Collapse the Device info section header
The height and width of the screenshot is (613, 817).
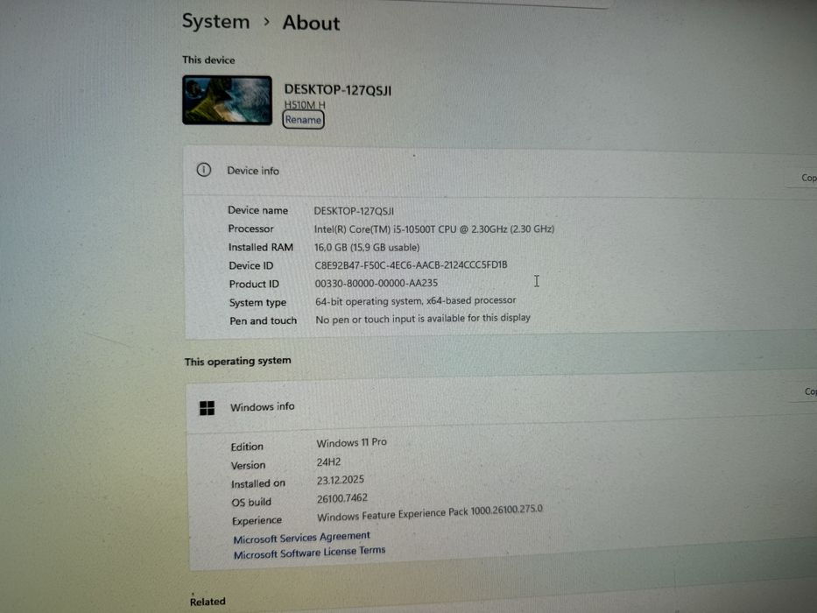pos(500,172)
